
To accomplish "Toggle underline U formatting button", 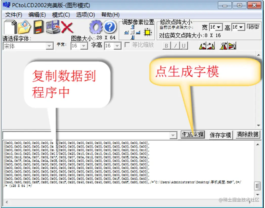I will pyautogui.click(x=184, y=45).
